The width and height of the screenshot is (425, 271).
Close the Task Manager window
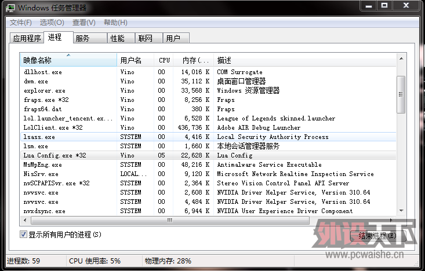point(406,6)
